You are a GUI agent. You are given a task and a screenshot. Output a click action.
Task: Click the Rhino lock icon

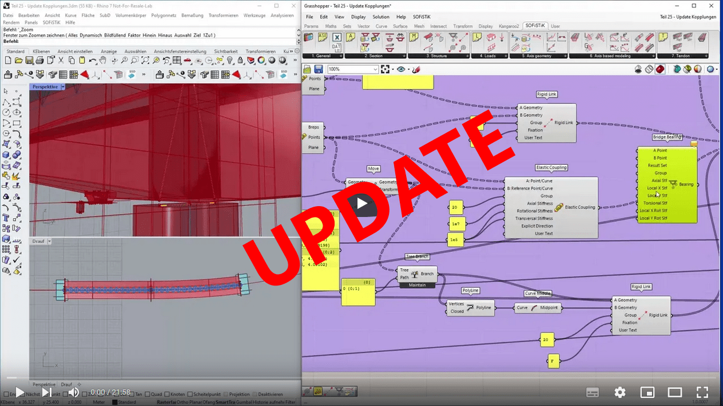[x=240, y=61]
